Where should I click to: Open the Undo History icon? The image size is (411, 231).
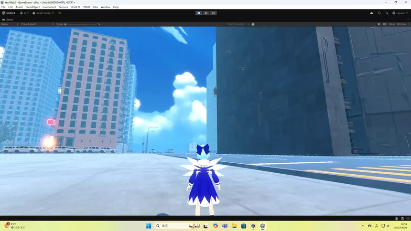point(379,13)
